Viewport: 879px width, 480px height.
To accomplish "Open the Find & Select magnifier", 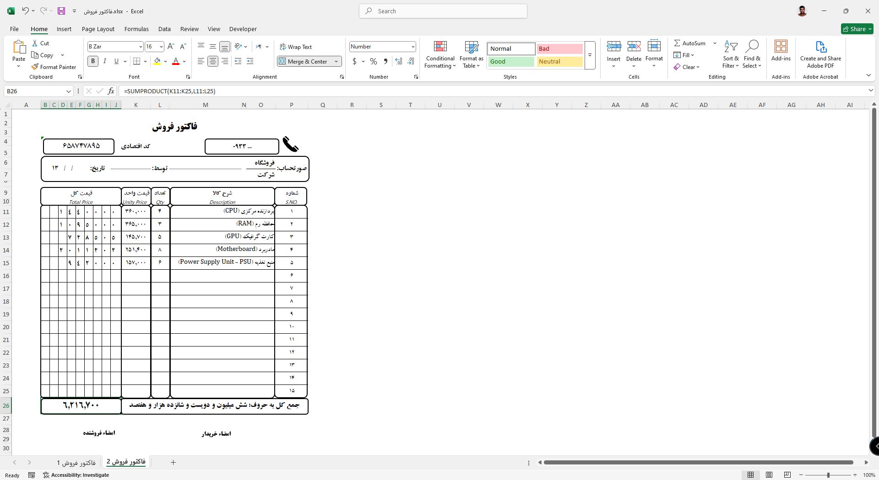I will coord(752,47).
